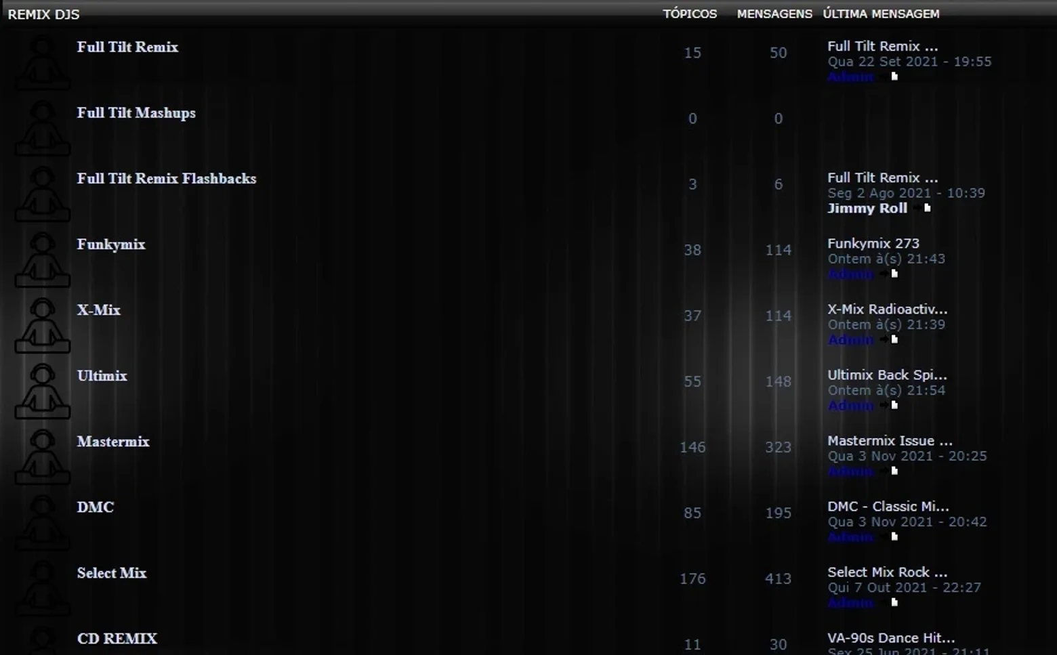Click the DJ icon beside DMC
Viewport: 1057px width, 655px height.
42,522
